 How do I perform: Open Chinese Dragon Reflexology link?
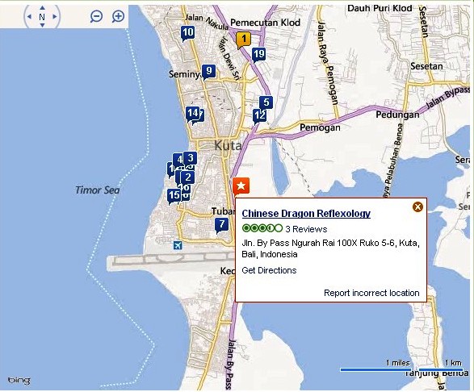(x=306, y=214)
